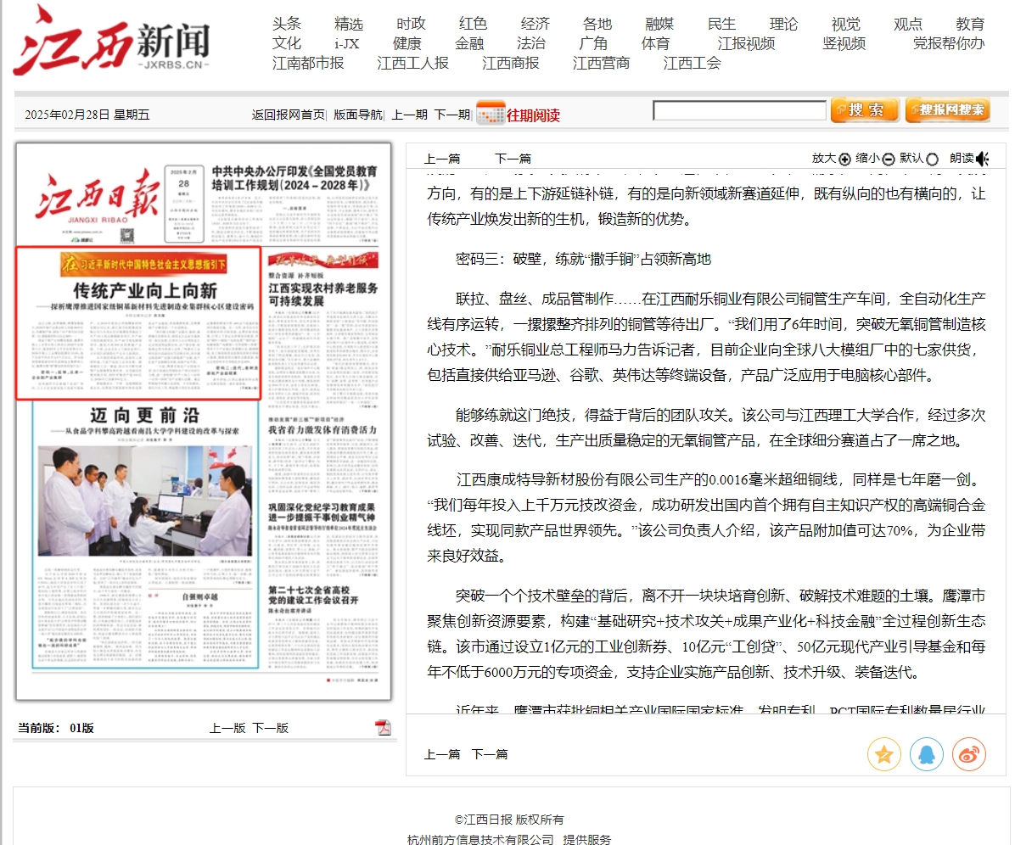Click the 朗读 read-aloud speaker icon

pos(983,159)
